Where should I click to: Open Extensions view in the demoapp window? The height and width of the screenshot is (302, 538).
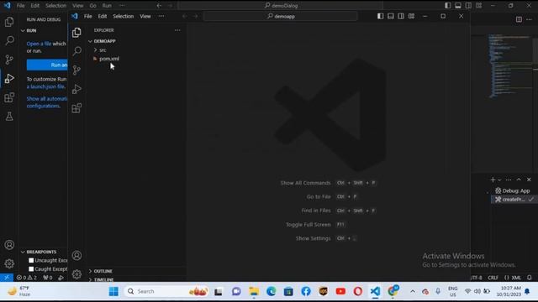pyautogui.click(x=76, y=108)
